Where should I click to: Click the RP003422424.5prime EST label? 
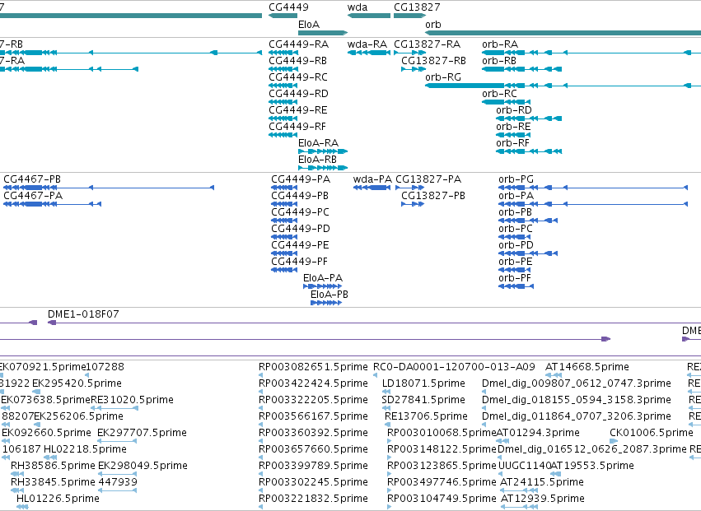coord(313,383)
